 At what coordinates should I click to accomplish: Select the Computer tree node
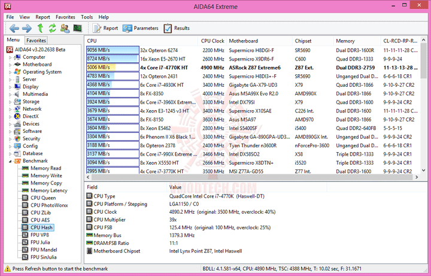pos(34,57)
